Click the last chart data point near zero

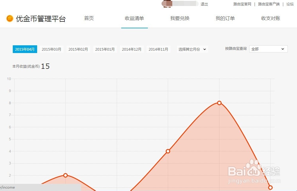270,188
